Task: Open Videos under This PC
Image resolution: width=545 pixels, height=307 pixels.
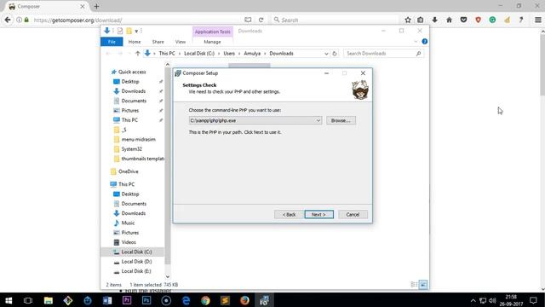Action: click(129, 242)
